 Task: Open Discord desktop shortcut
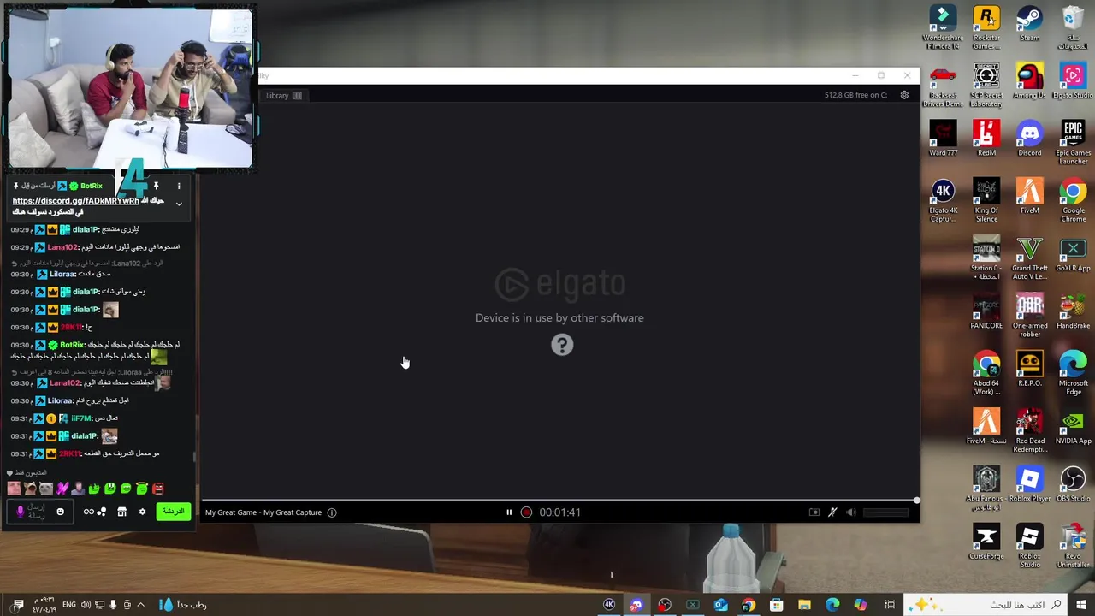[1029, 139]
